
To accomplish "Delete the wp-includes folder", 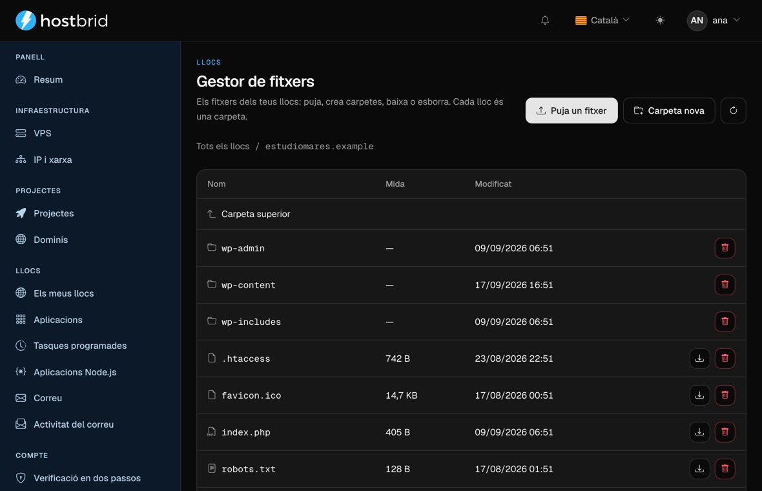I will [x=725, y=321].
